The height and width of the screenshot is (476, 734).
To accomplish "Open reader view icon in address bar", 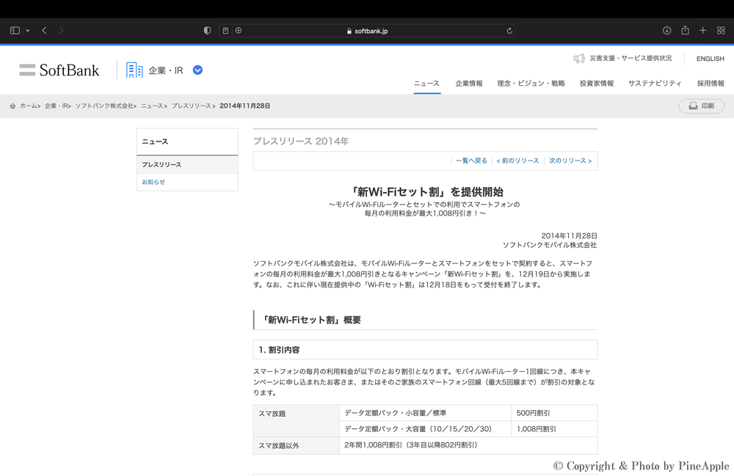I will pos(225,31).
